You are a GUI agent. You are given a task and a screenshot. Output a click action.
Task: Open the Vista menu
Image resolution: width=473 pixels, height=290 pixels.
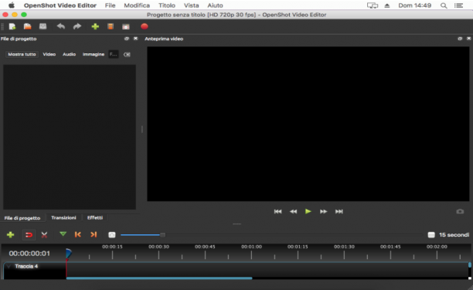(x=191, y=5)
